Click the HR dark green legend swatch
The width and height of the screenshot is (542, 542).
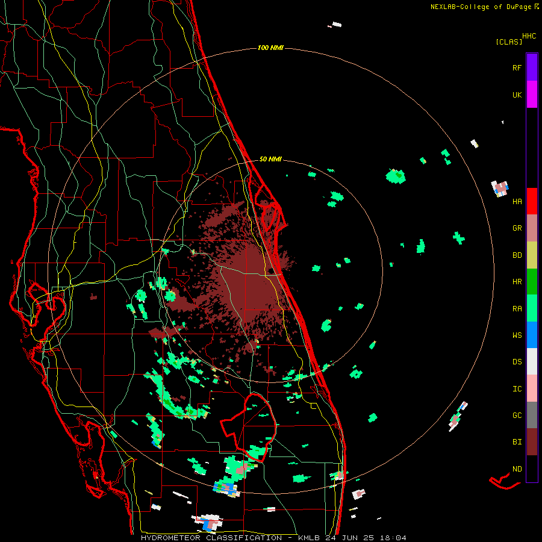(532, 282)
